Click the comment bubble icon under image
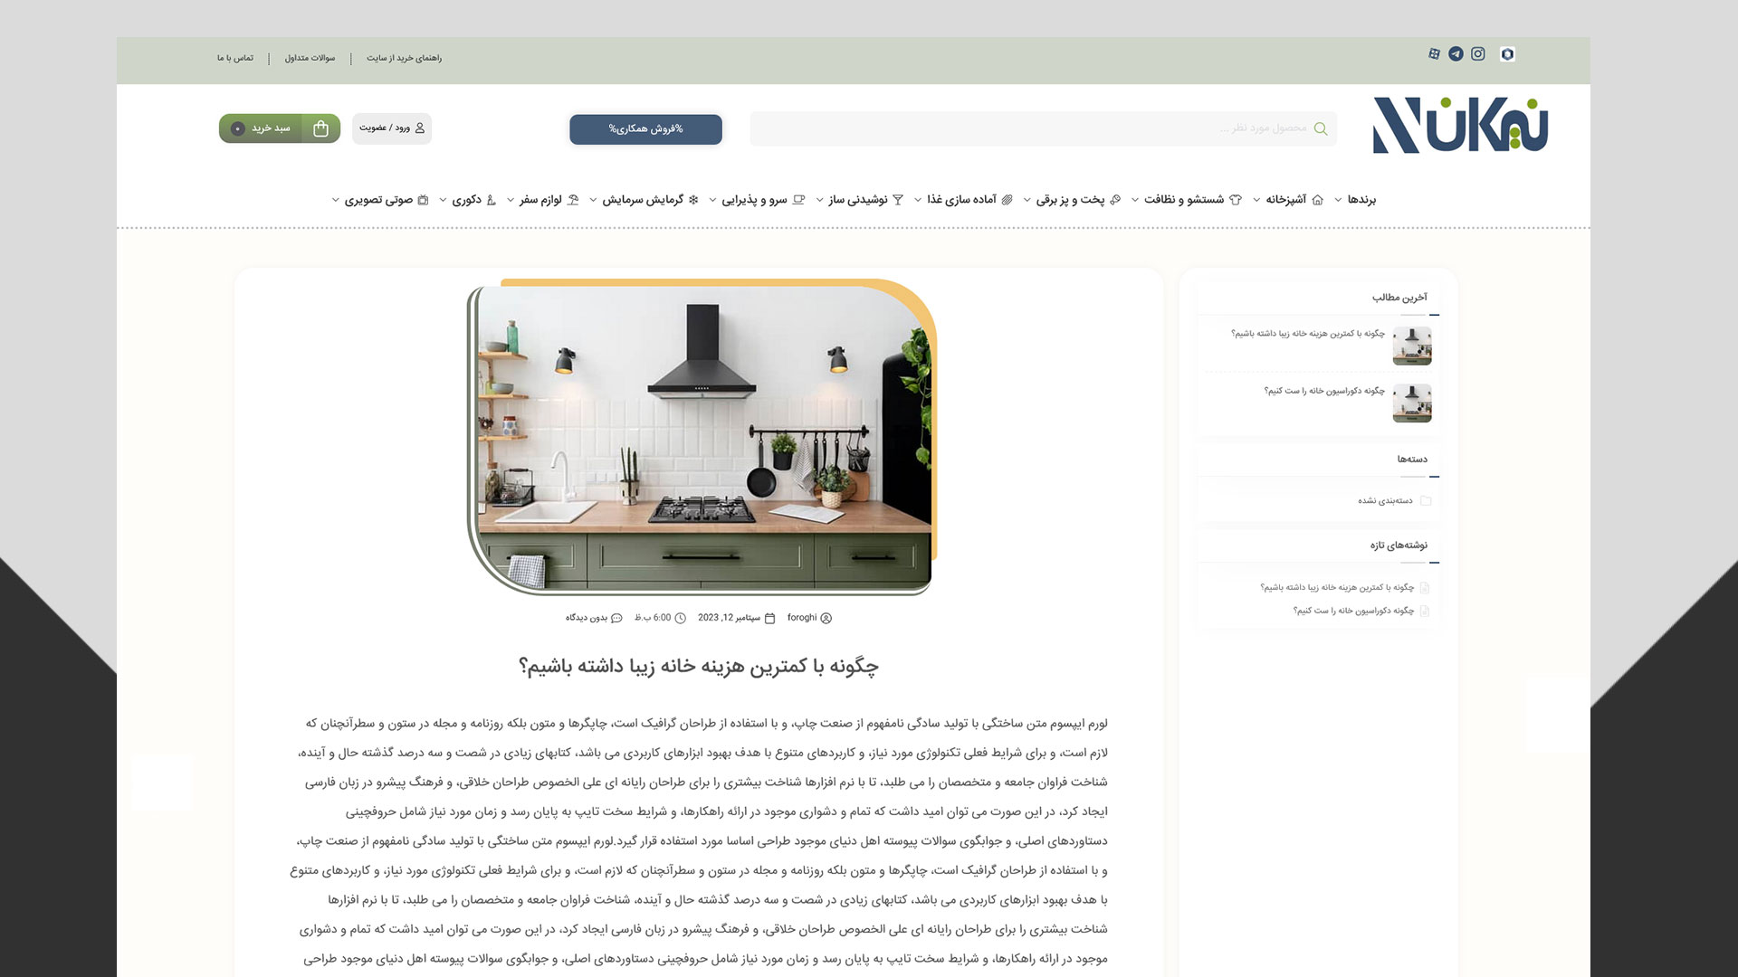The height and width of the screenshot is (977, 1738). pyautogui.click(x=617, y=618)
